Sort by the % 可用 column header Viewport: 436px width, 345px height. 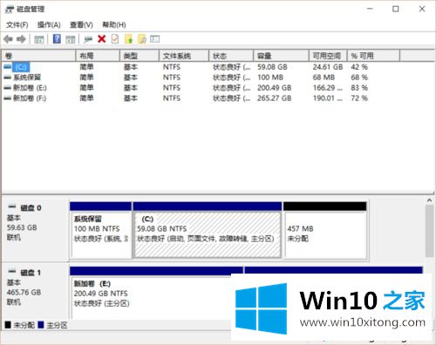(x=373, y=56)
